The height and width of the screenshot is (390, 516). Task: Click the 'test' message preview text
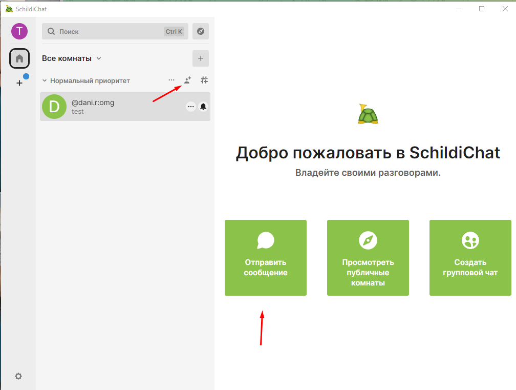pyautogui.click(x=78, y=112)
